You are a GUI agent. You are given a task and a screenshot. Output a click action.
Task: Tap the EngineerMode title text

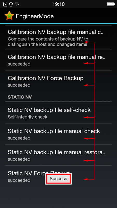[35, 16]
